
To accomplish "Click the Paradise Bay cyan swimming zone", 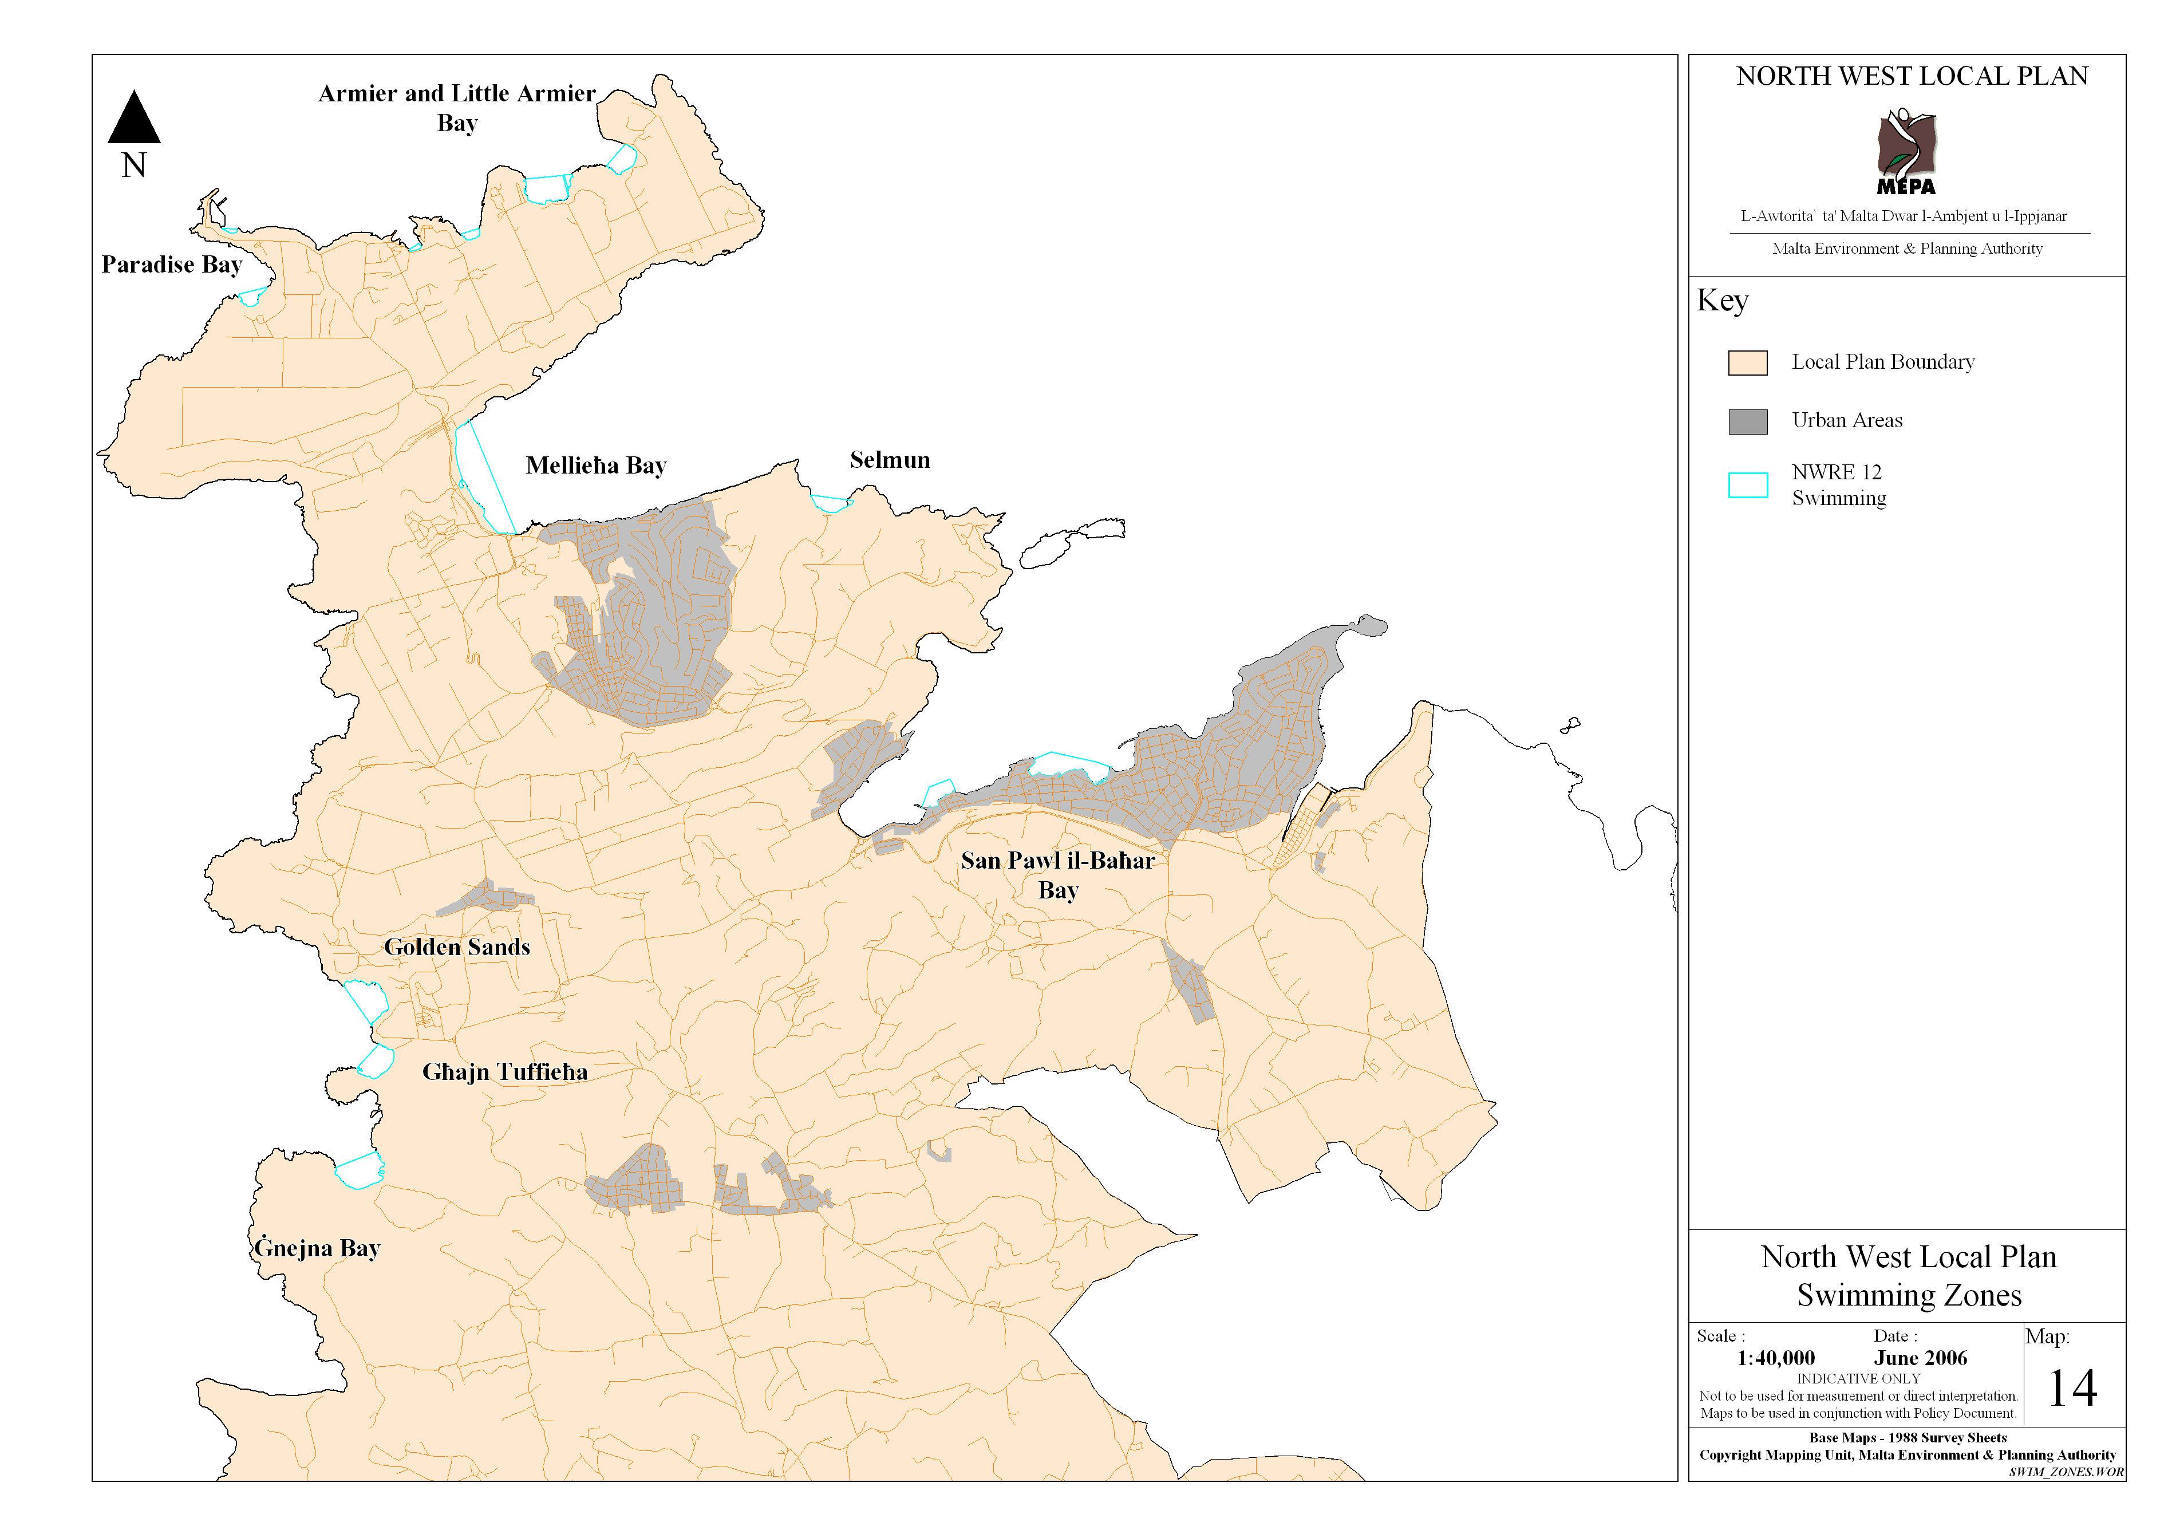I will pyautogui.click(x=252, y=296).
